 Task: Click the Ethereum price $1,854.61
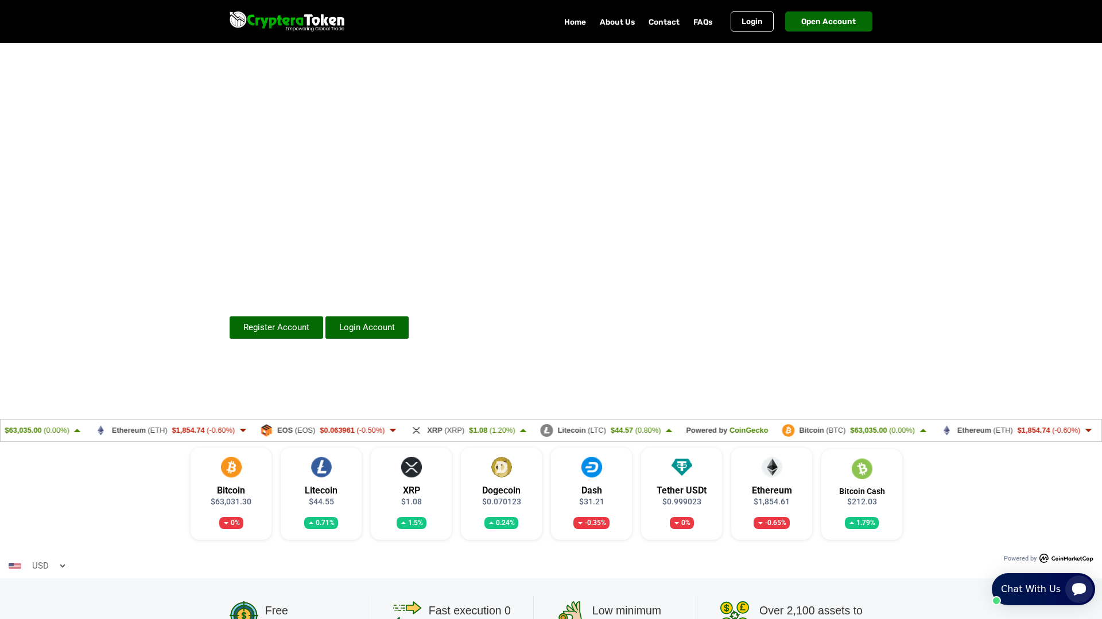click(x=772, y=502)
